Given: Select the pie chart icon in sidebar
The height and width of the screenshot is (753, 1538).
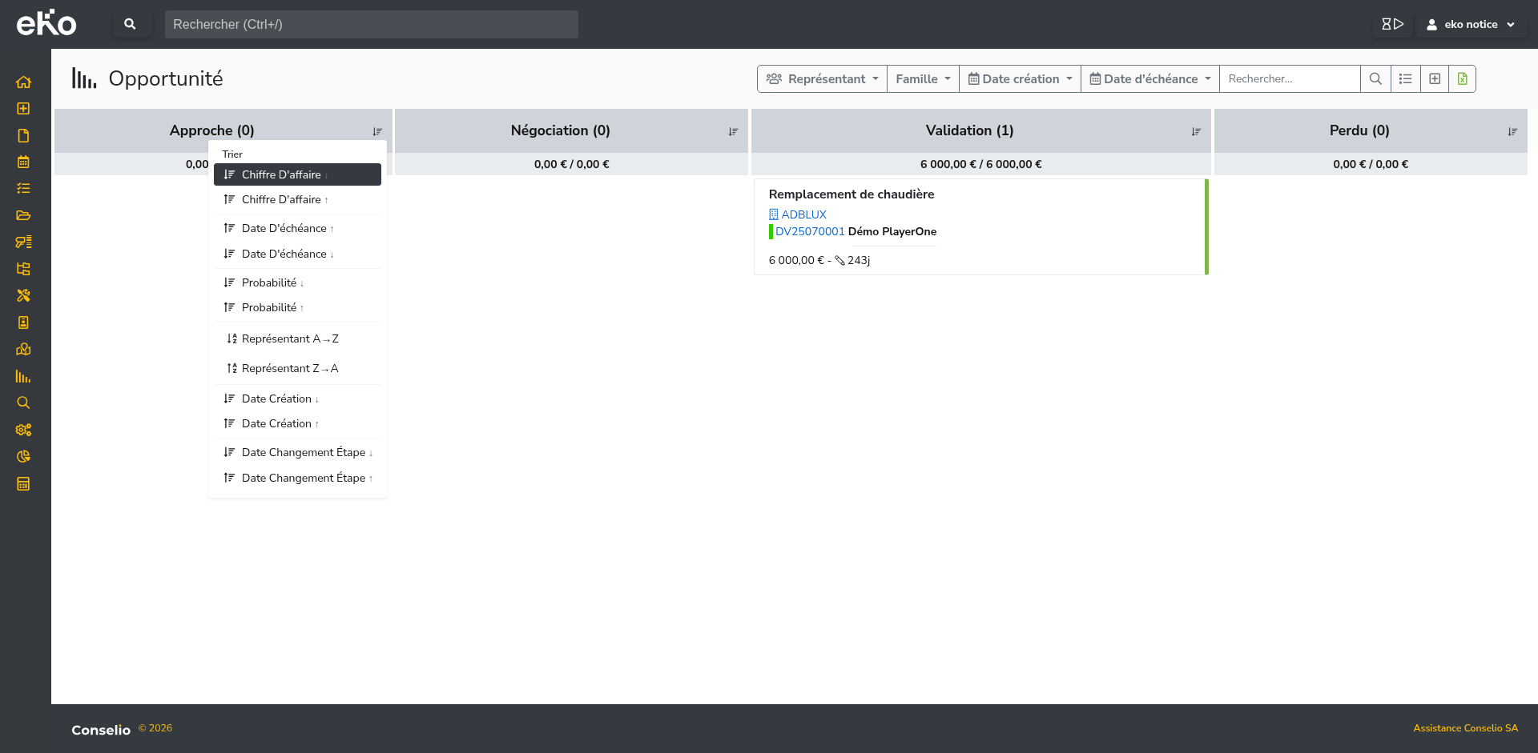Looking at the screenshot, I should [23, 456].
